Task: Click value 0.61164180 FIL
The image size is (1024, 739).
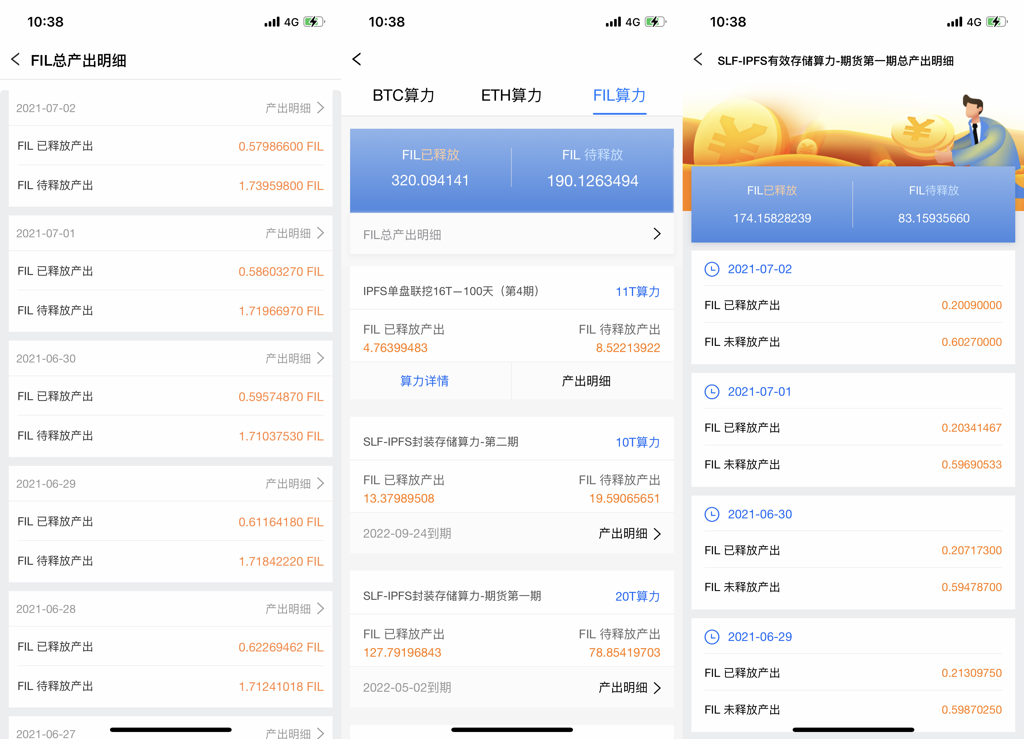Action: pos(281,522)
